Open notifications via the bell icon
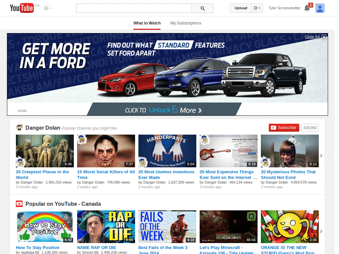339x254 pixels. (307, 8)
